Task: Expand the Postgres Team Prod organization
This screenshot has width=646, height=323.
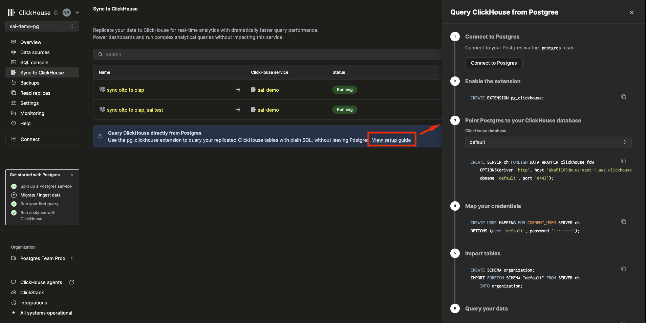Action: coord(42,258)
